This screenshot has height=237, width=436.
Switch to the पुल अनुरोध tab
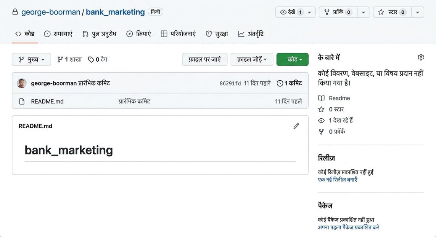tap(99, 34)
